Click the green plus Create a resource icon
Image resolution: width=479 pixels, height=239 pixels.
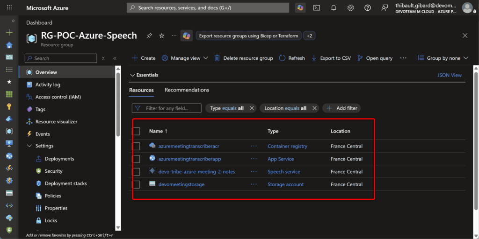(9, 33)
